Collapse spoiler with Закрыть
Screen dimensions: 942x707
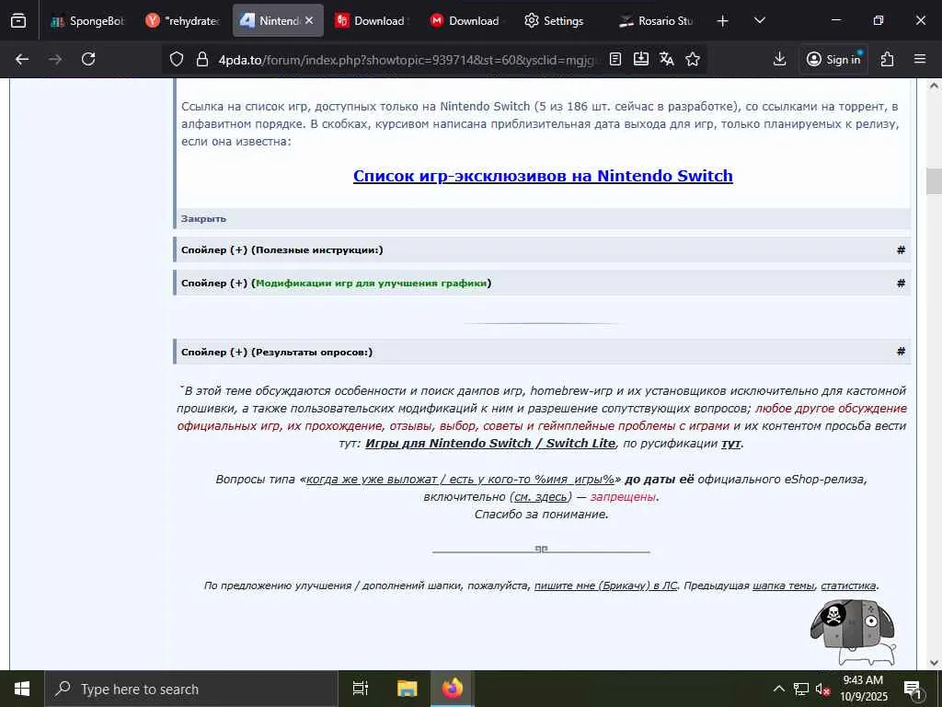203,219
